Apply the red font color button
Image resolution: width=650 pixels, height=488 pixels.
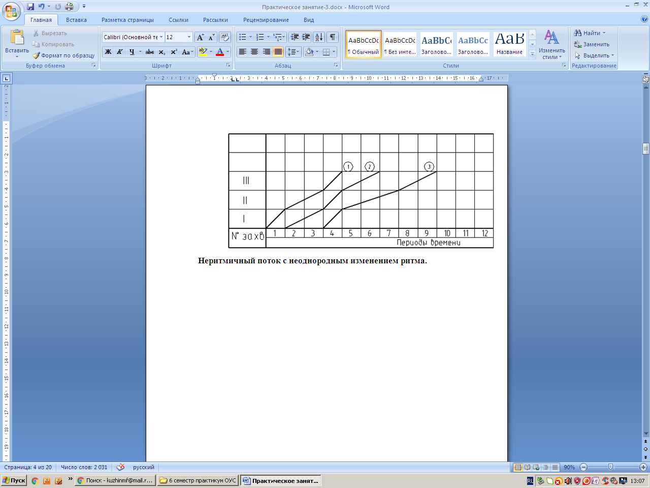click(x=220, y=52)
